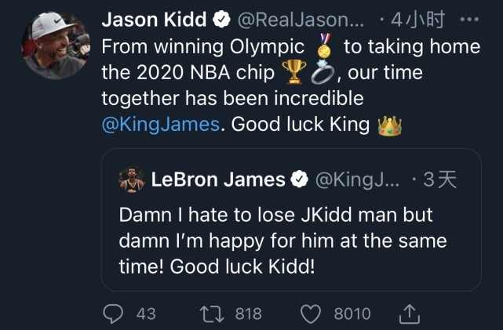Click the crown emoji in the tweet
This screenshot has height=330, width=503.
pyautogui.click(x=389, y=125)
